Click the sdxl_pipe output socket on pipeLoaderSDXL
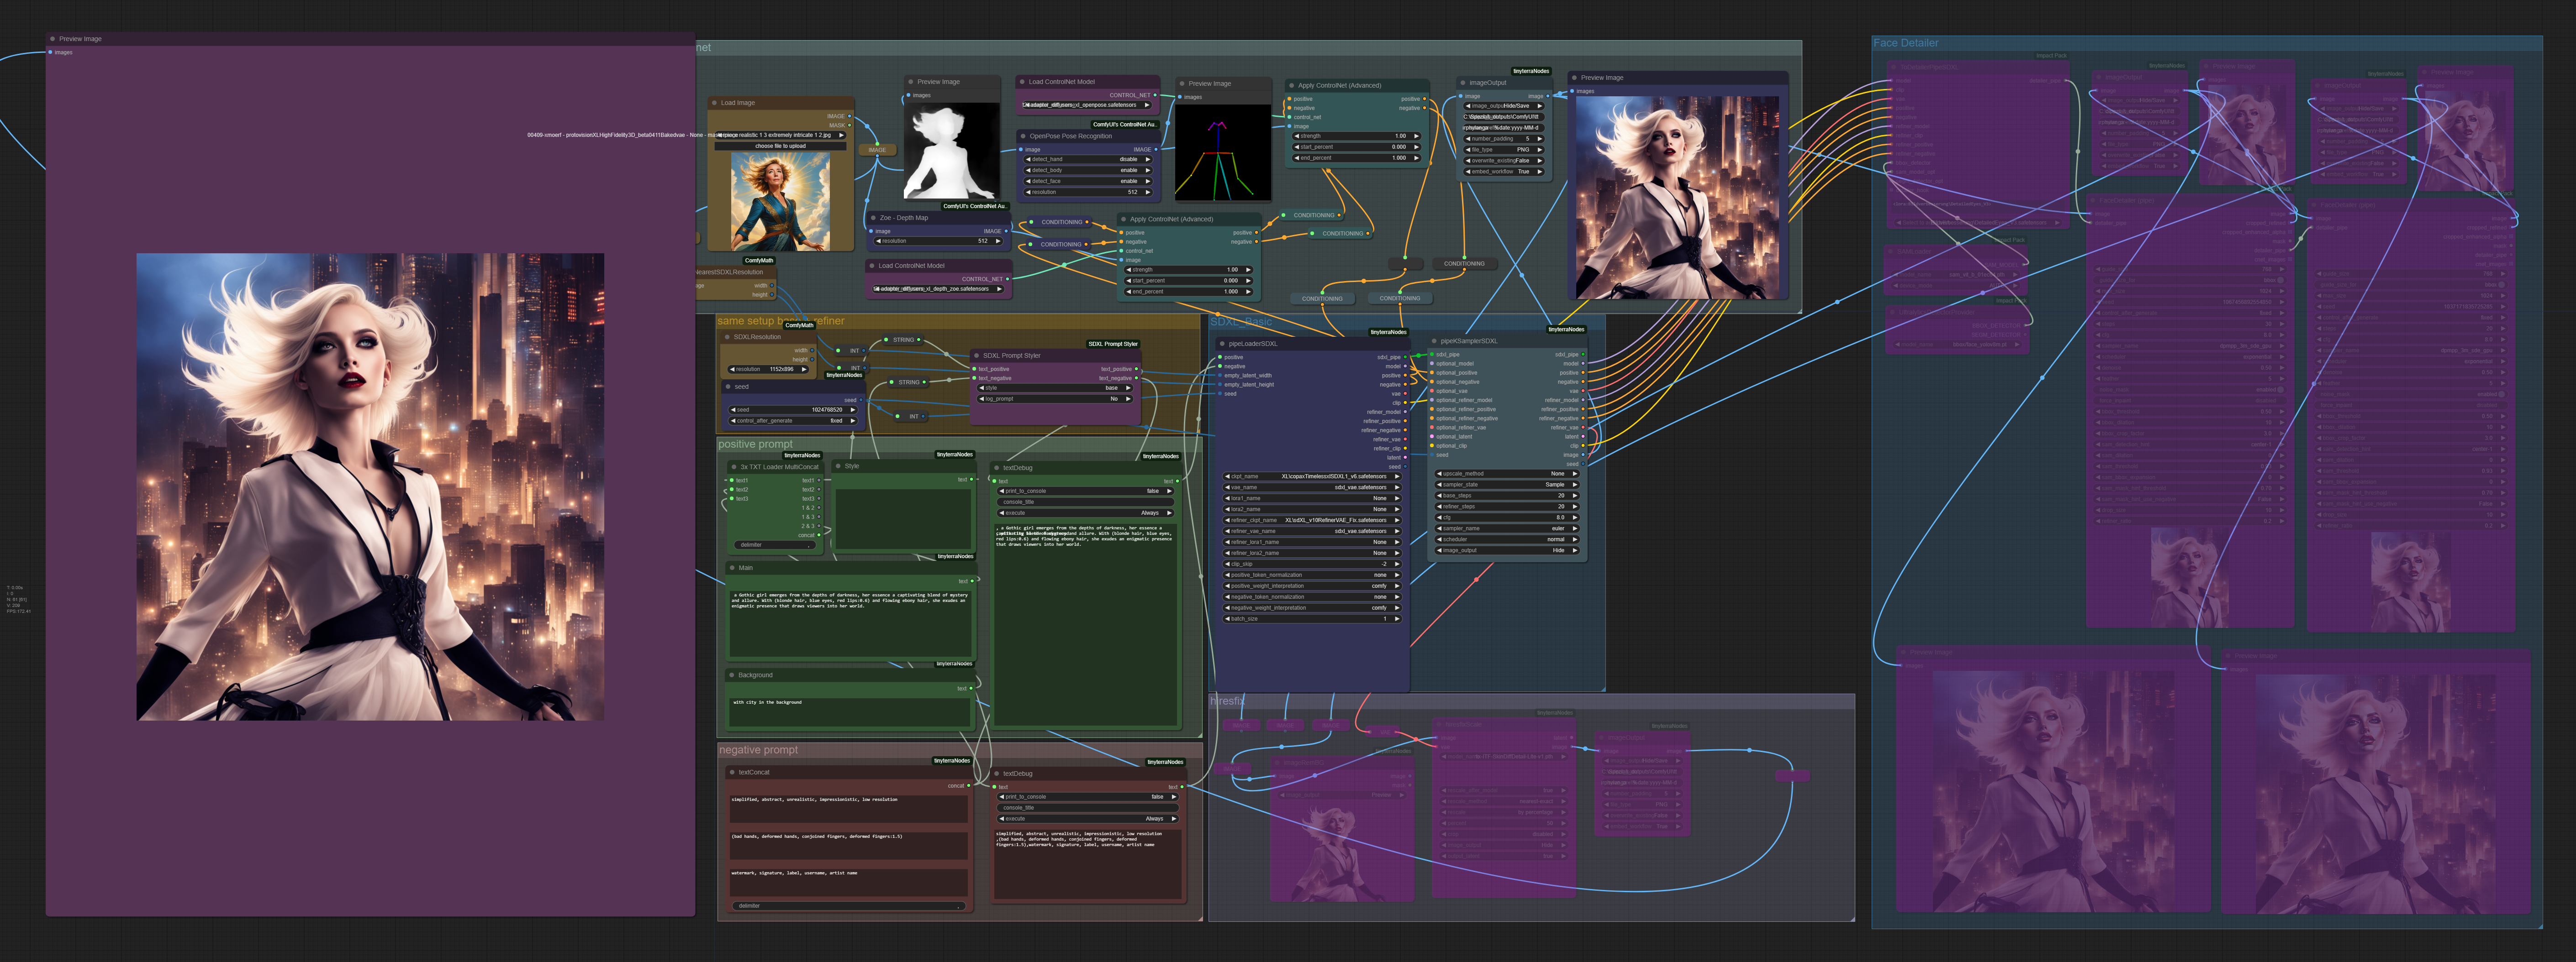Screen dimensions: 2576x962 click(x=1405, y=356)
